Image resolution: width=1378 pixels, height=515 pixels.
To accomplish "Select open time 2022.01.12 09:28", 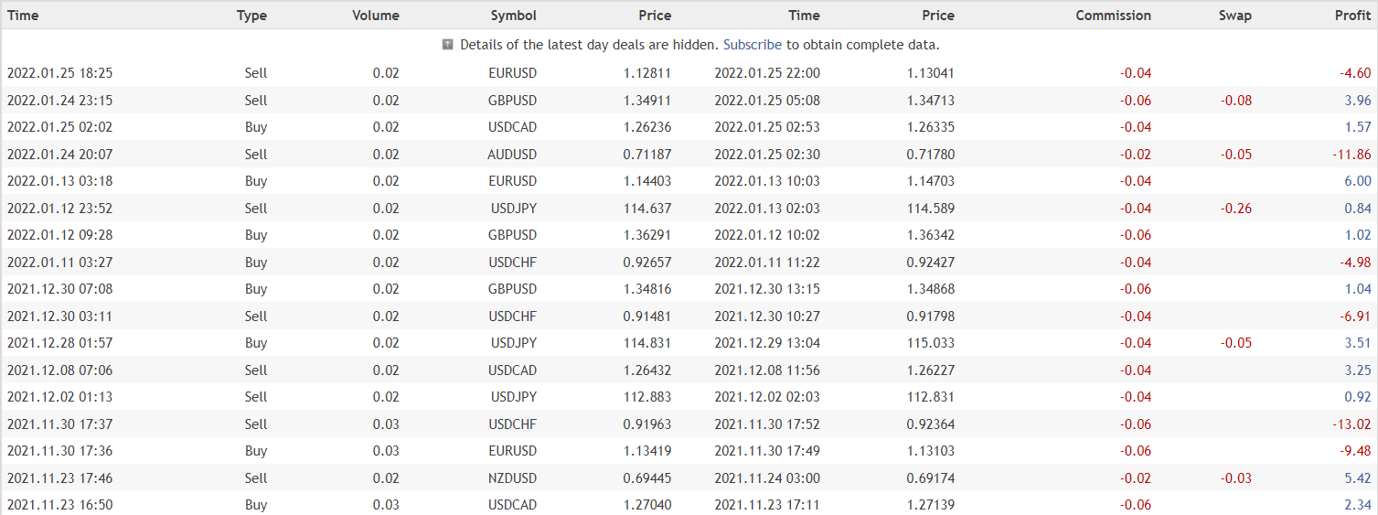I will (x=59, y=235).
